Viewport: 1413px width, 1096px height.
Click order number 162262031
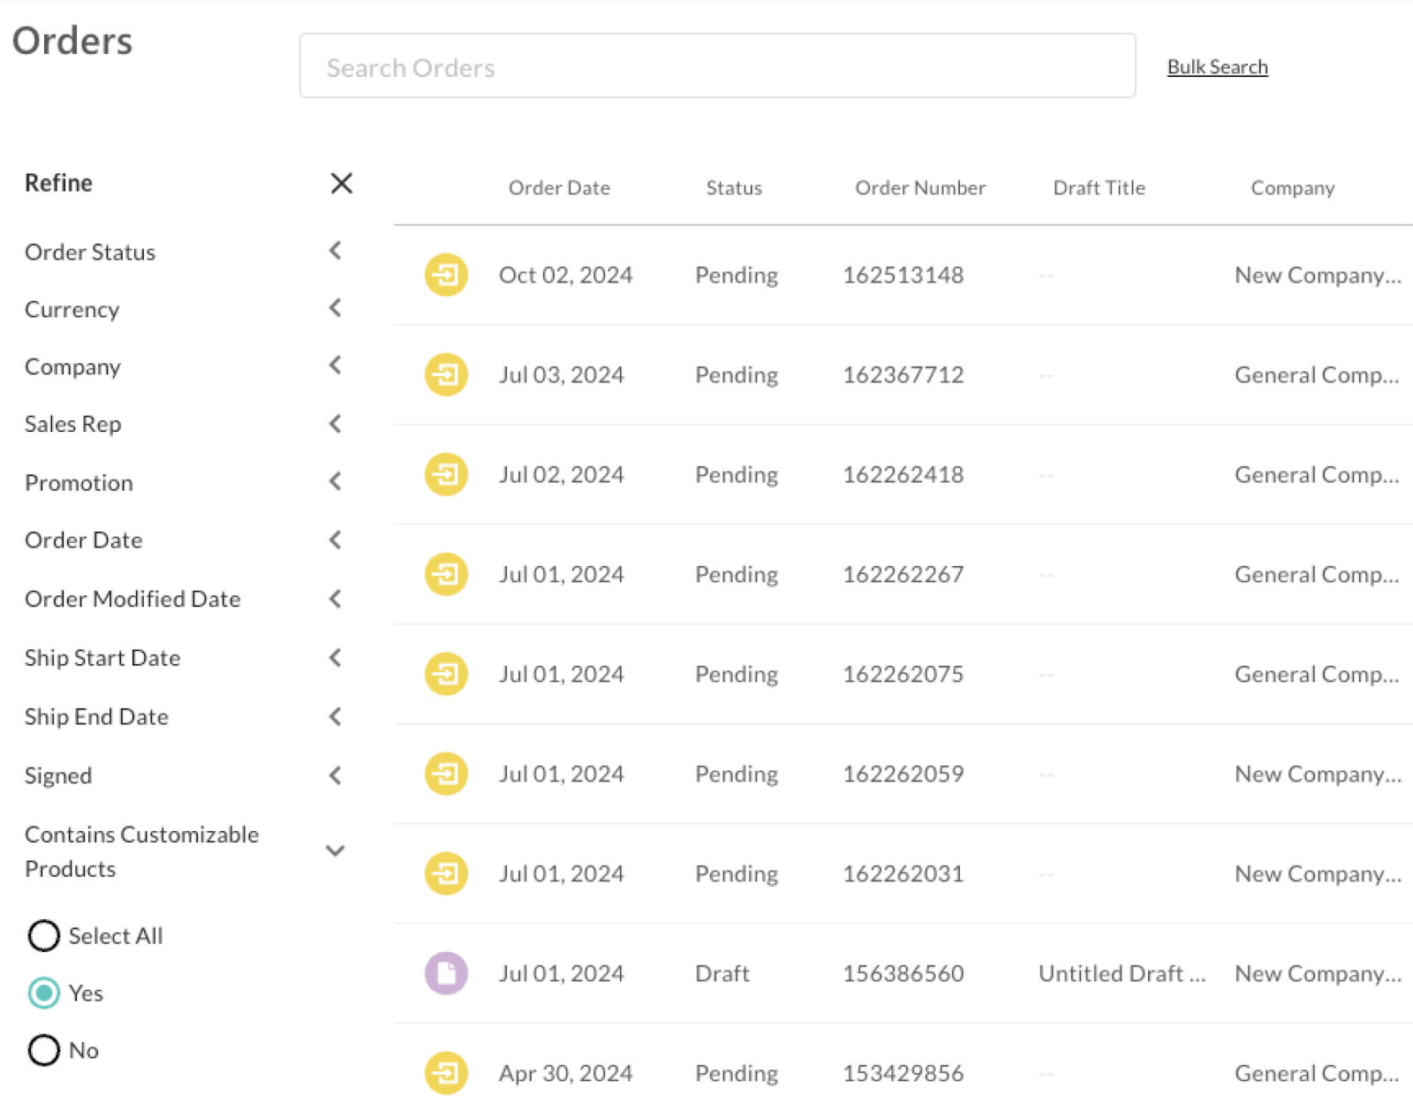click(x=903, y=873)
